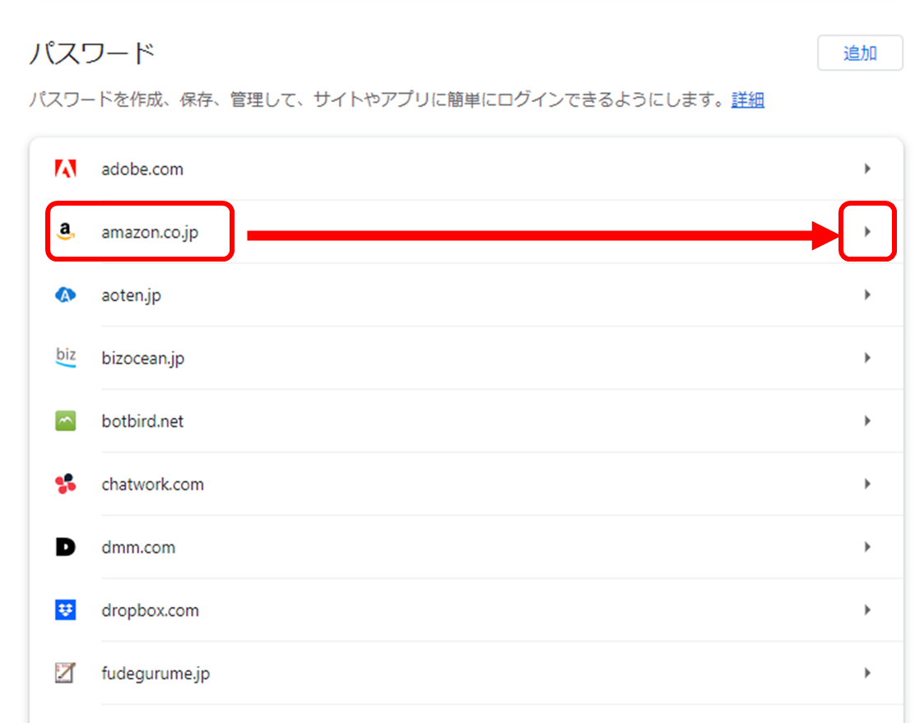
Task: Click the dmm.com D icon
Action: pos(65,547)
